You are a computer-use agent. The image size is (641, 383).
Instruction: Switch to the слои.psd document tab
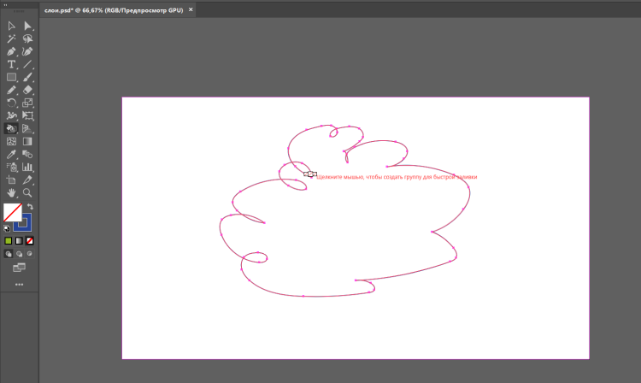114,10
